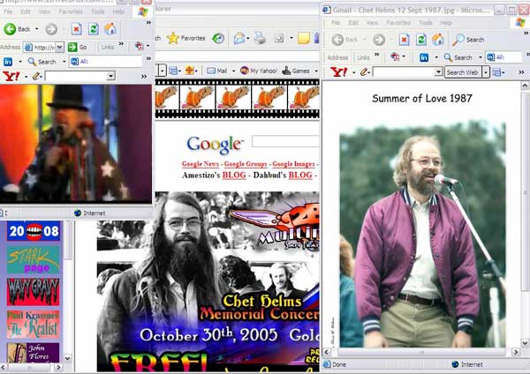Click Paul Krassner The Realist banner
This screenshot has height=374, width=530.
[x=34, y=325]
